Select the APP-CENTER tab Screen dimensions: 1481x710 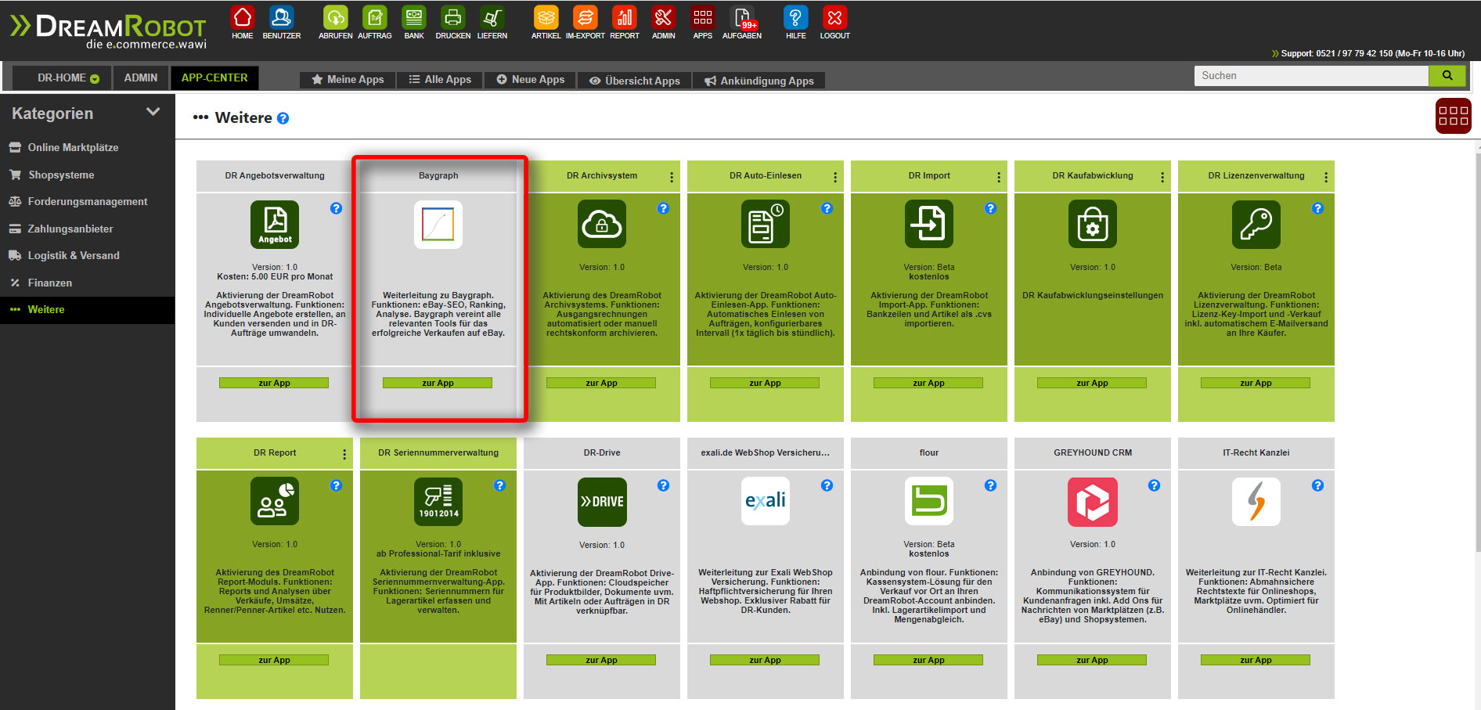(214, 77)
